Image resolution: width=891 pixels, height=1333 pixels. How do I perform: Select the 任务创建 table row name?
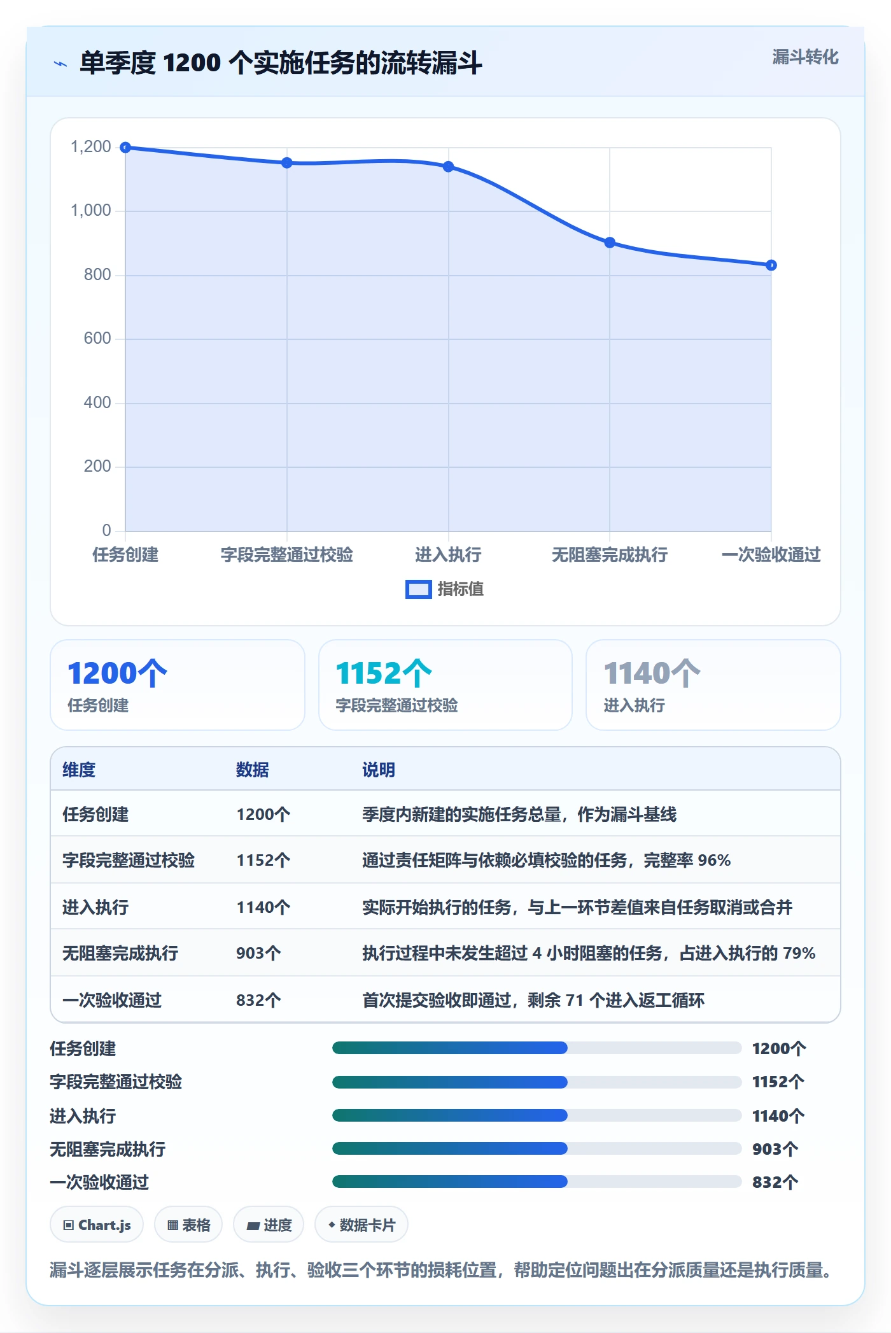coord(95,814)
